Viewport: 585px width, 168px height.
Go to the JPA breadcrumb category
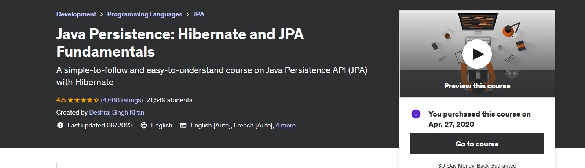[x=199, y=14]
